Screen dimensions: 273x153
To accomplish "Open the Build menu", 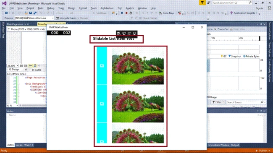I will 41,8.
